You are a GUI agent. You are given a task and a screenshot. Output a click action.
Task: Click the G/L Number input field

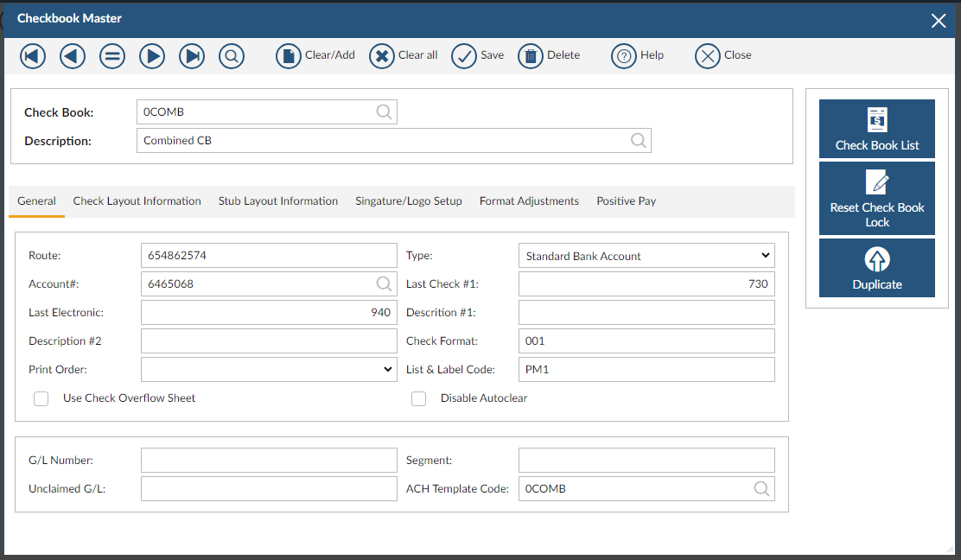pyautogui.click(x=269, y=461)
